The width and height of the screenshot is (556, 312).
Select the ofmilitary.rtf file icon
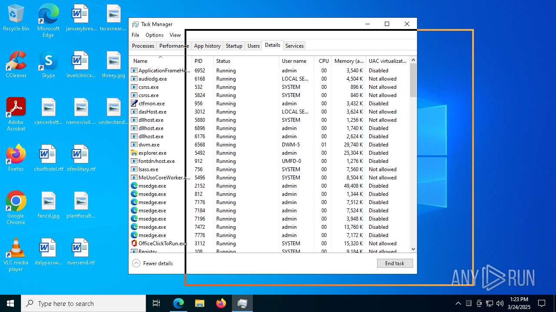pyautogui.click(x=81, y=158)
